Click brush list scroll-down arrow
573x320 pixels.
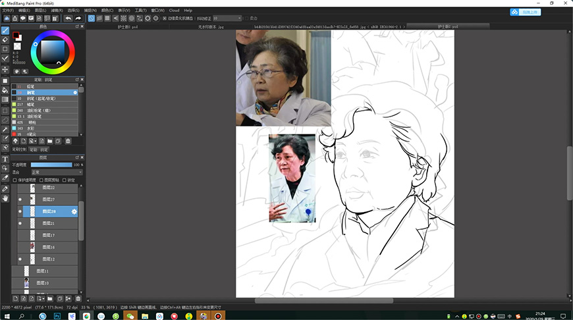tap(81, 134)
